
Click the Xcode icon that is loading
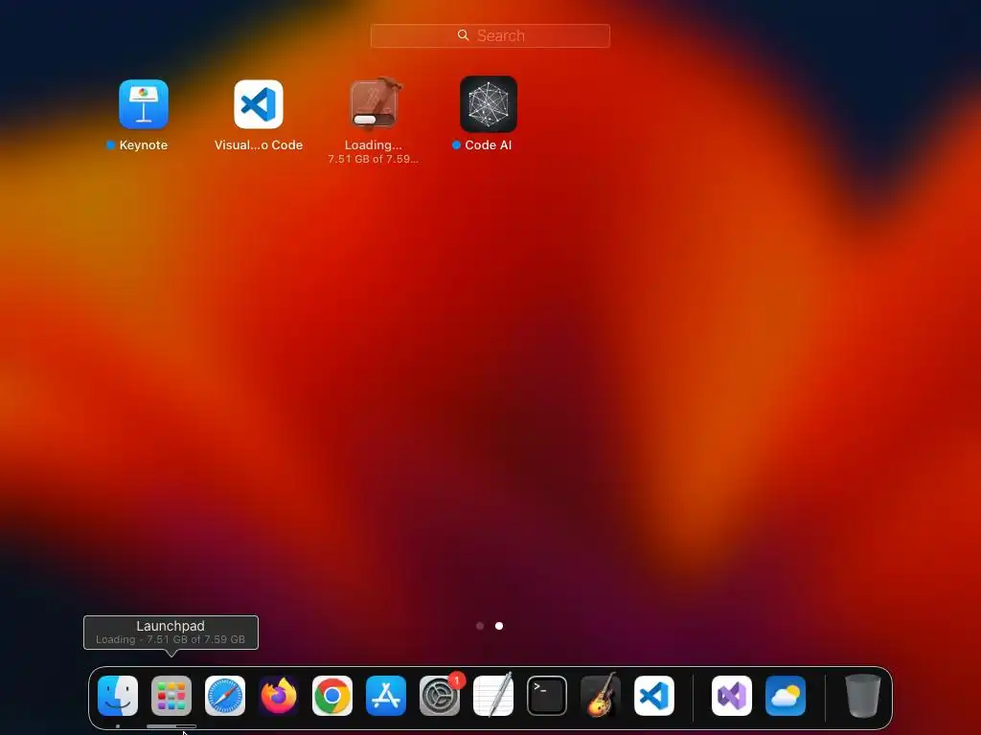click(375, 103)
